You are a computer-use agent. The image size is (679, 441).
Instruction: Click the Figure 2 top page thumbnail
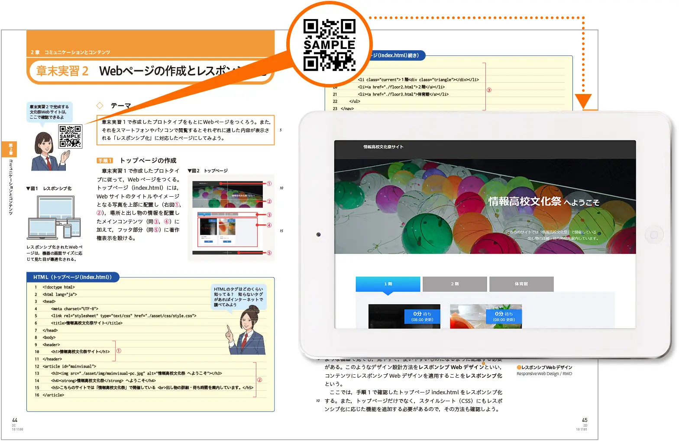228,218
